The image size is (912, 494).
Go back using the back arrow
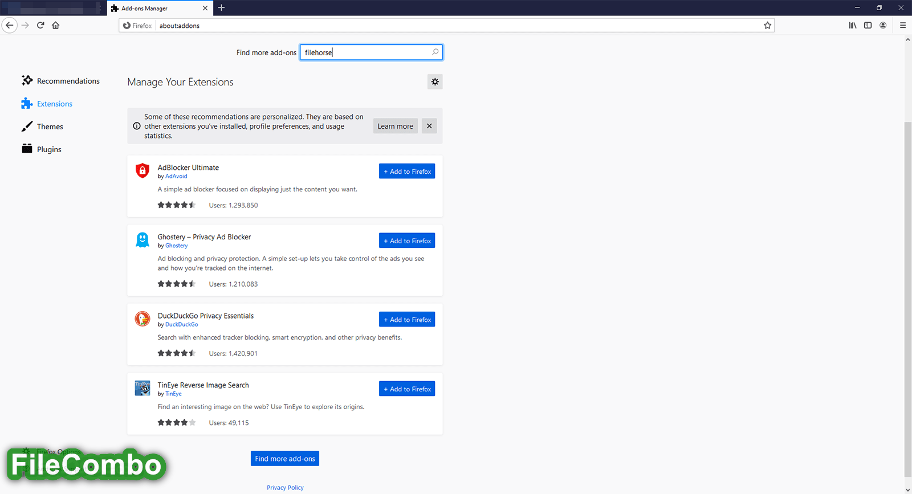(x=9, y=25)
